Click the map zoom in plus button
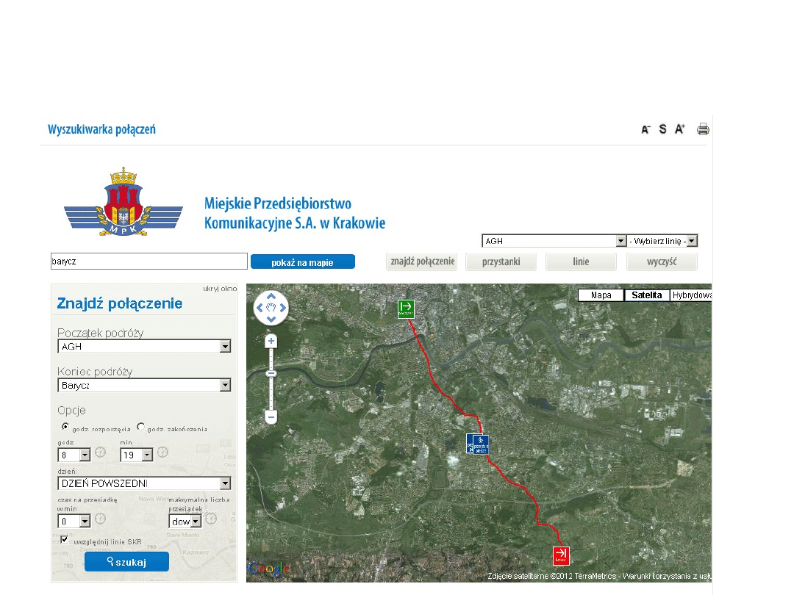 click(271, 342)
